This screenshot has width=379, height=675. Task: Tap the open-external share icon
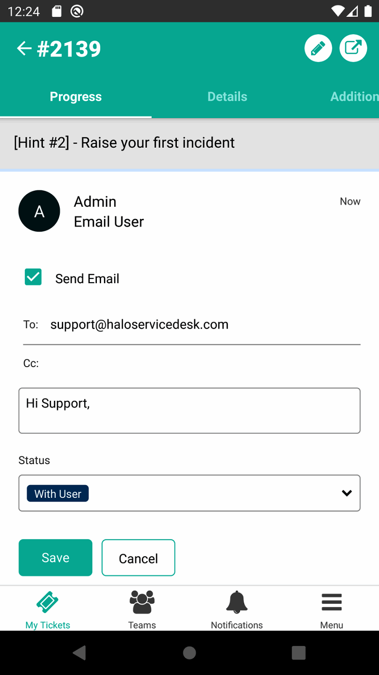tap(353, 48)
